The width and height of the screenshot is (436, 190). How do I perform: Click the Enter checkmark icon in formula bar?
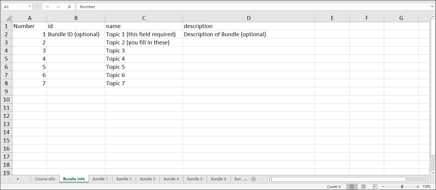[x=59, y=7]
